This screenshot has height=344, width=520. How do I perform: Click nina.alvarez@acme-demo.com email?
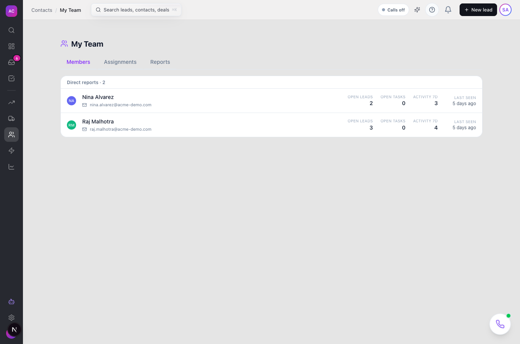[120, 105]
